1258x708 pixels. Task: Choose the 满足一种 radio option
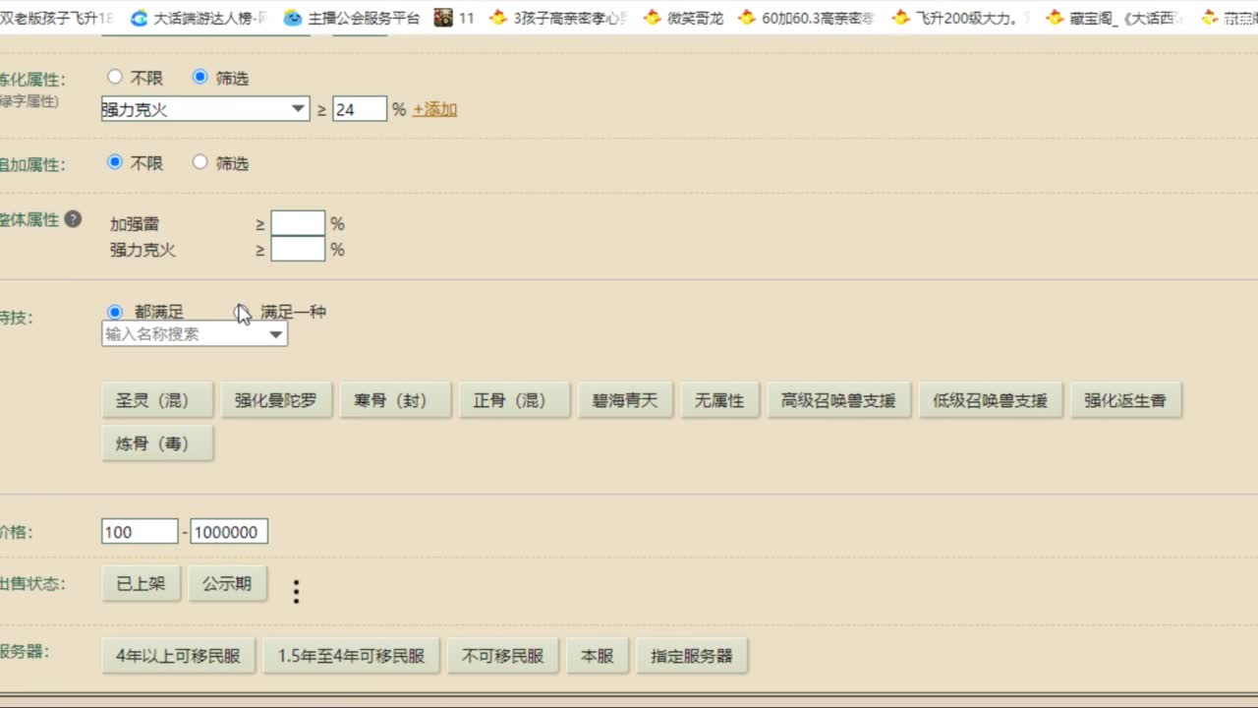point(242,312)
